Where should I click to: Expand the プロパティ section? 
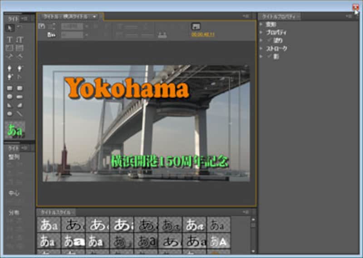pyautogui.click(x=261, y=33)
